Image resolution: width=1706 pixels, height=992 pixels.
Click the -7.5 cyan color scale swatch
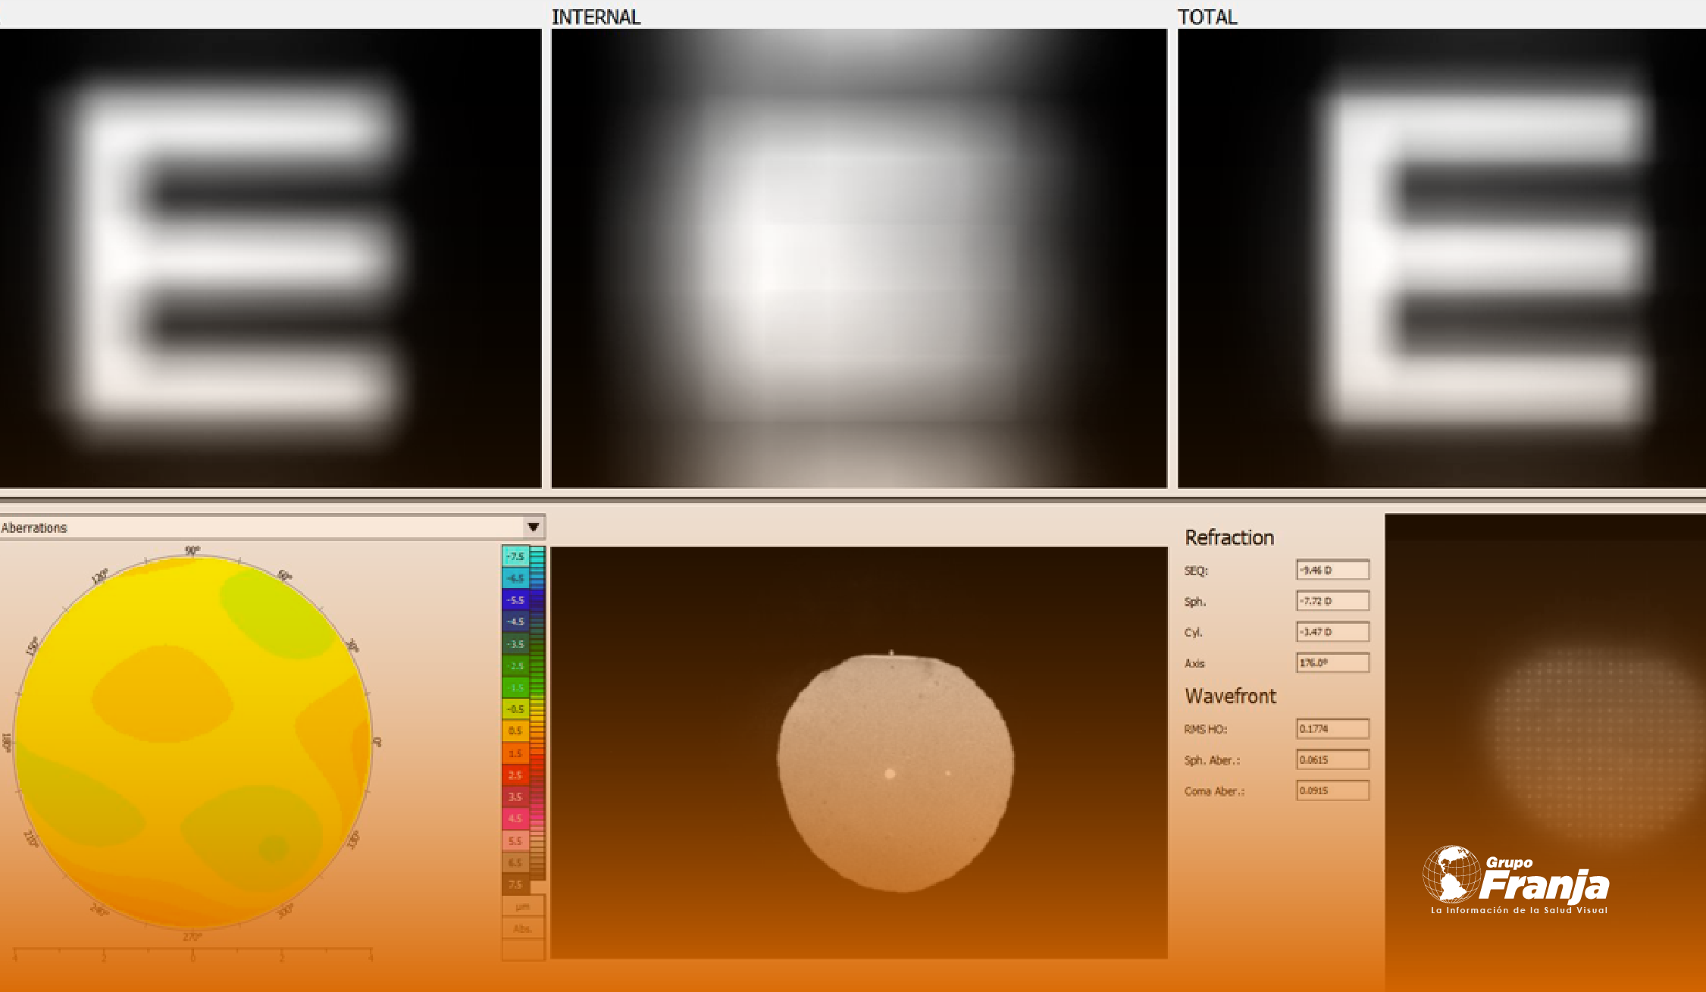point(515,556)
